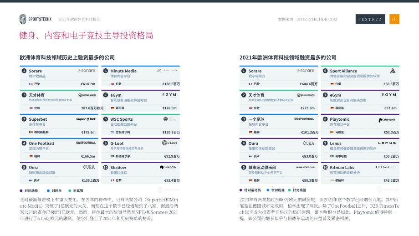This screenshot has width=419, height=236.
Task: Click the amount 287.6百万欧元
Action: 92,108
